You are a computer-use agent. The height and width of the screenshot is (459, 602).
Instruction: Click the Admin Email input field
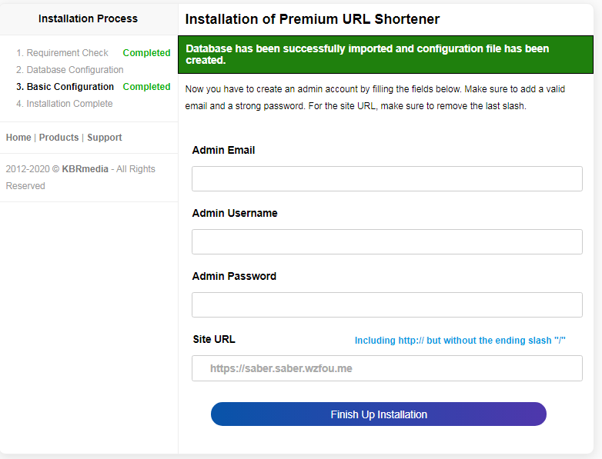click(x=386, y=179)
